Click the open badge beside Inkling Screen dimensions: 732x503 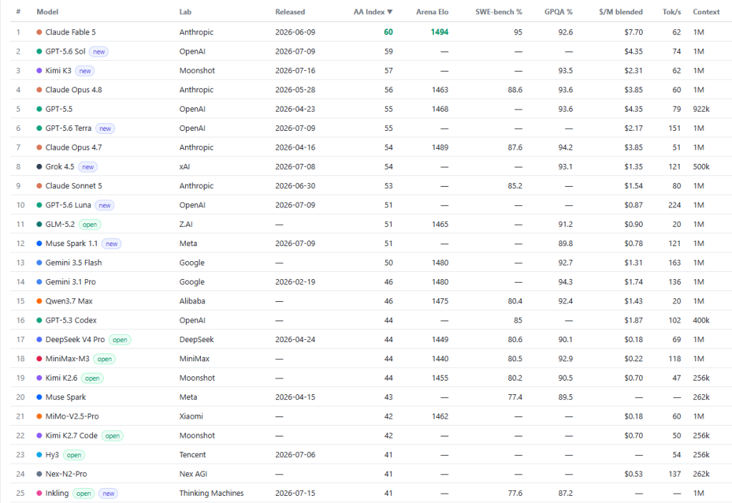tap(84, 493)
